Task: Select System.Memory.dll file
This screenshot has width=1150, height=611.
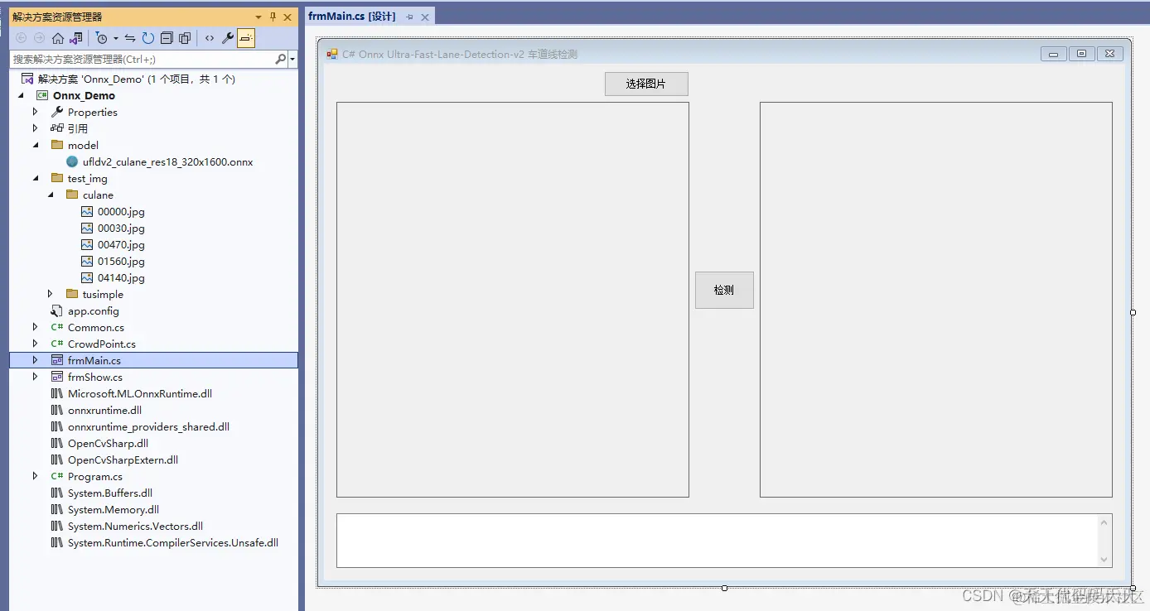Action: [x=114, y=510]
